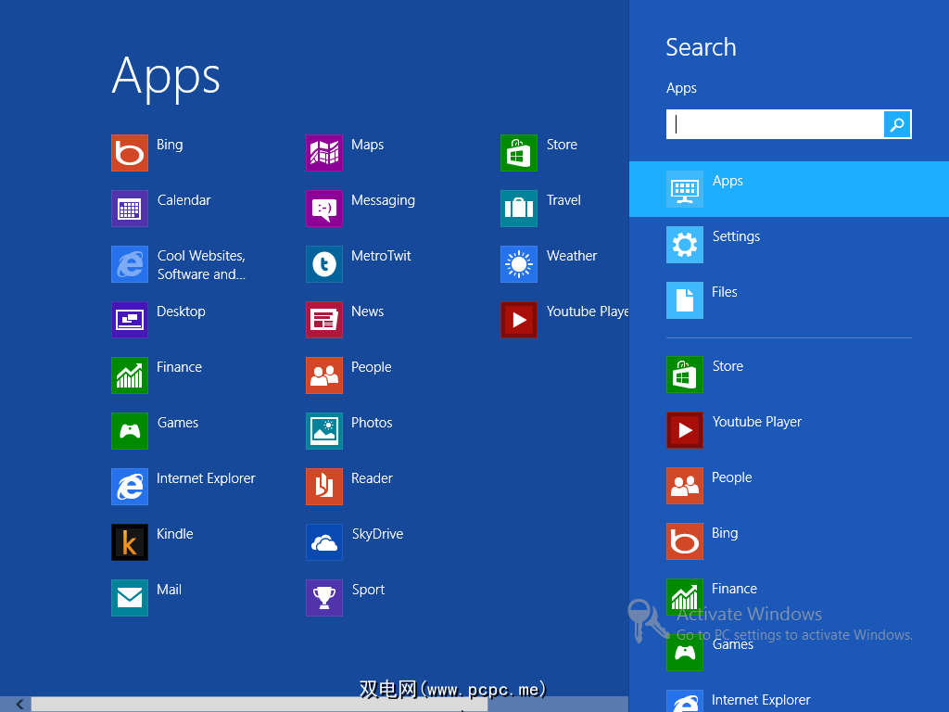Launch the Maps app icon
This screenshot has width=949, height=712.
coord(324,153)
